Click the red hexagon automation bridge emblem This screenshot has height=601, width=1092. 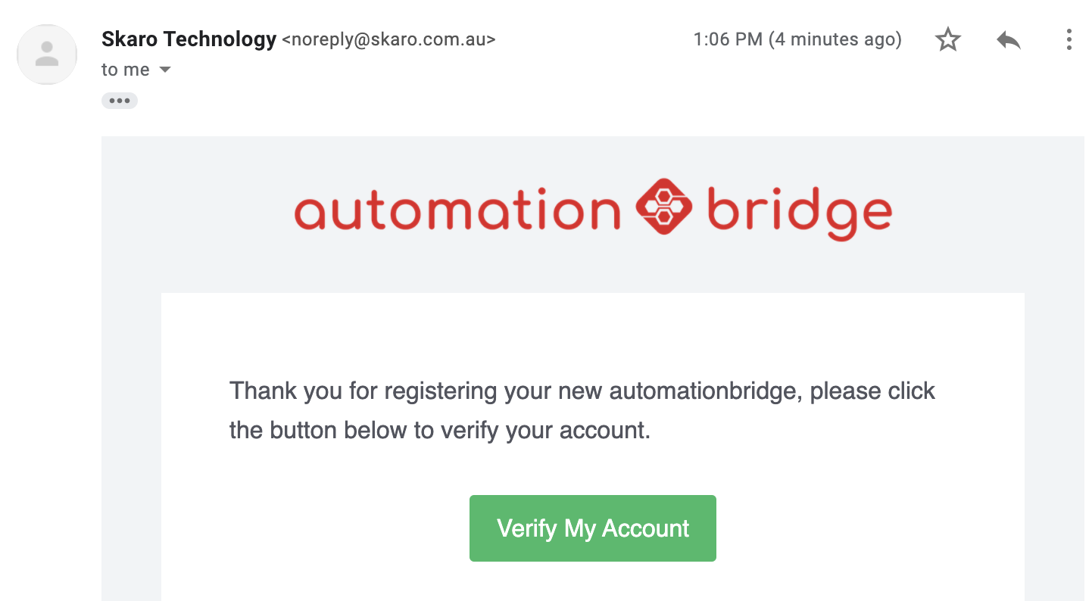click(x=664, y=207)
